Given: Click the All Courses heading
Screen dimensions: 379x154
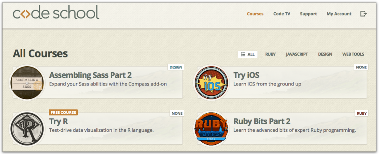Looking at the screenshot, I should point(40,54).
